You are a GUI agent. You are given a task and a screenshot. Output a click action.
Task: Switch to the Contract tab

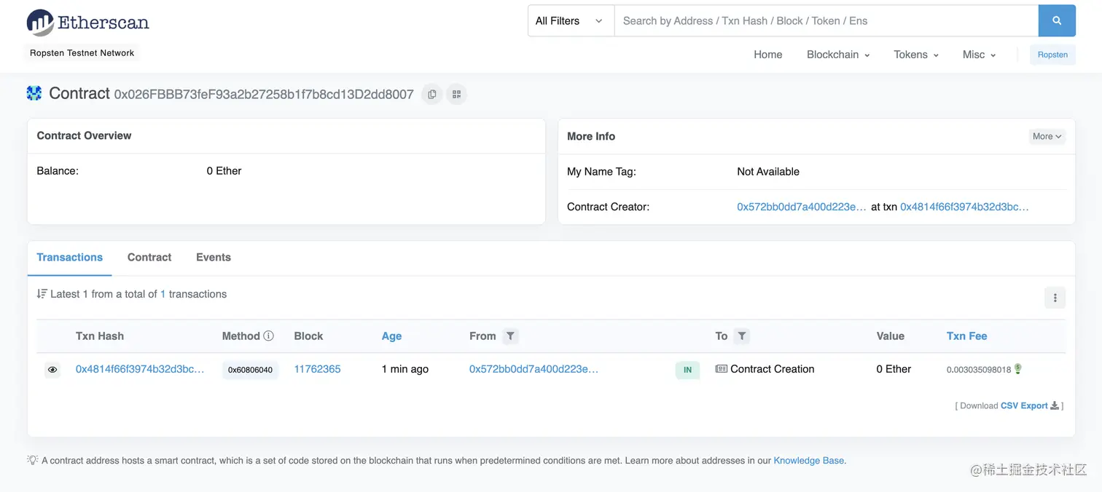pos(149,258)
